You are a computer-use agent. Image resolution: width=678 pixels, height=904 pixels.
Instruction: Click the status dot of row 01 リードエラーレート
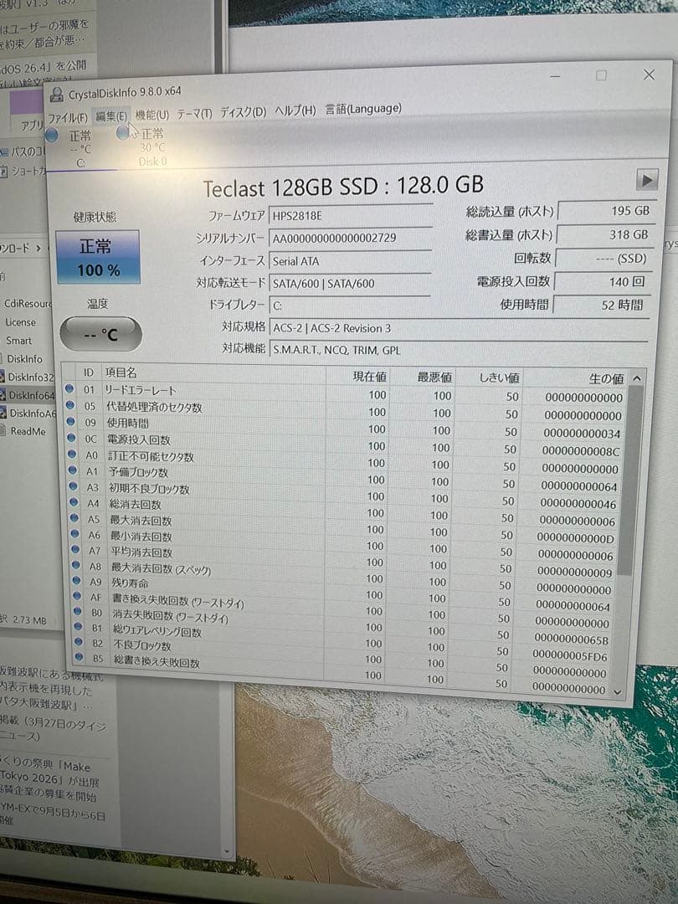[69, 388]
